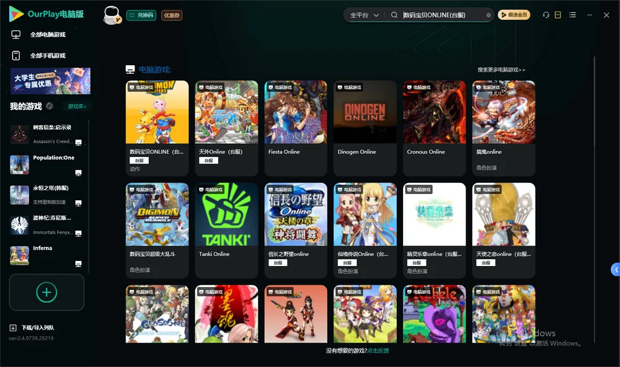Click the plus add-game button
This screenshot has height=367, width=620.
[x=46, y=292]
